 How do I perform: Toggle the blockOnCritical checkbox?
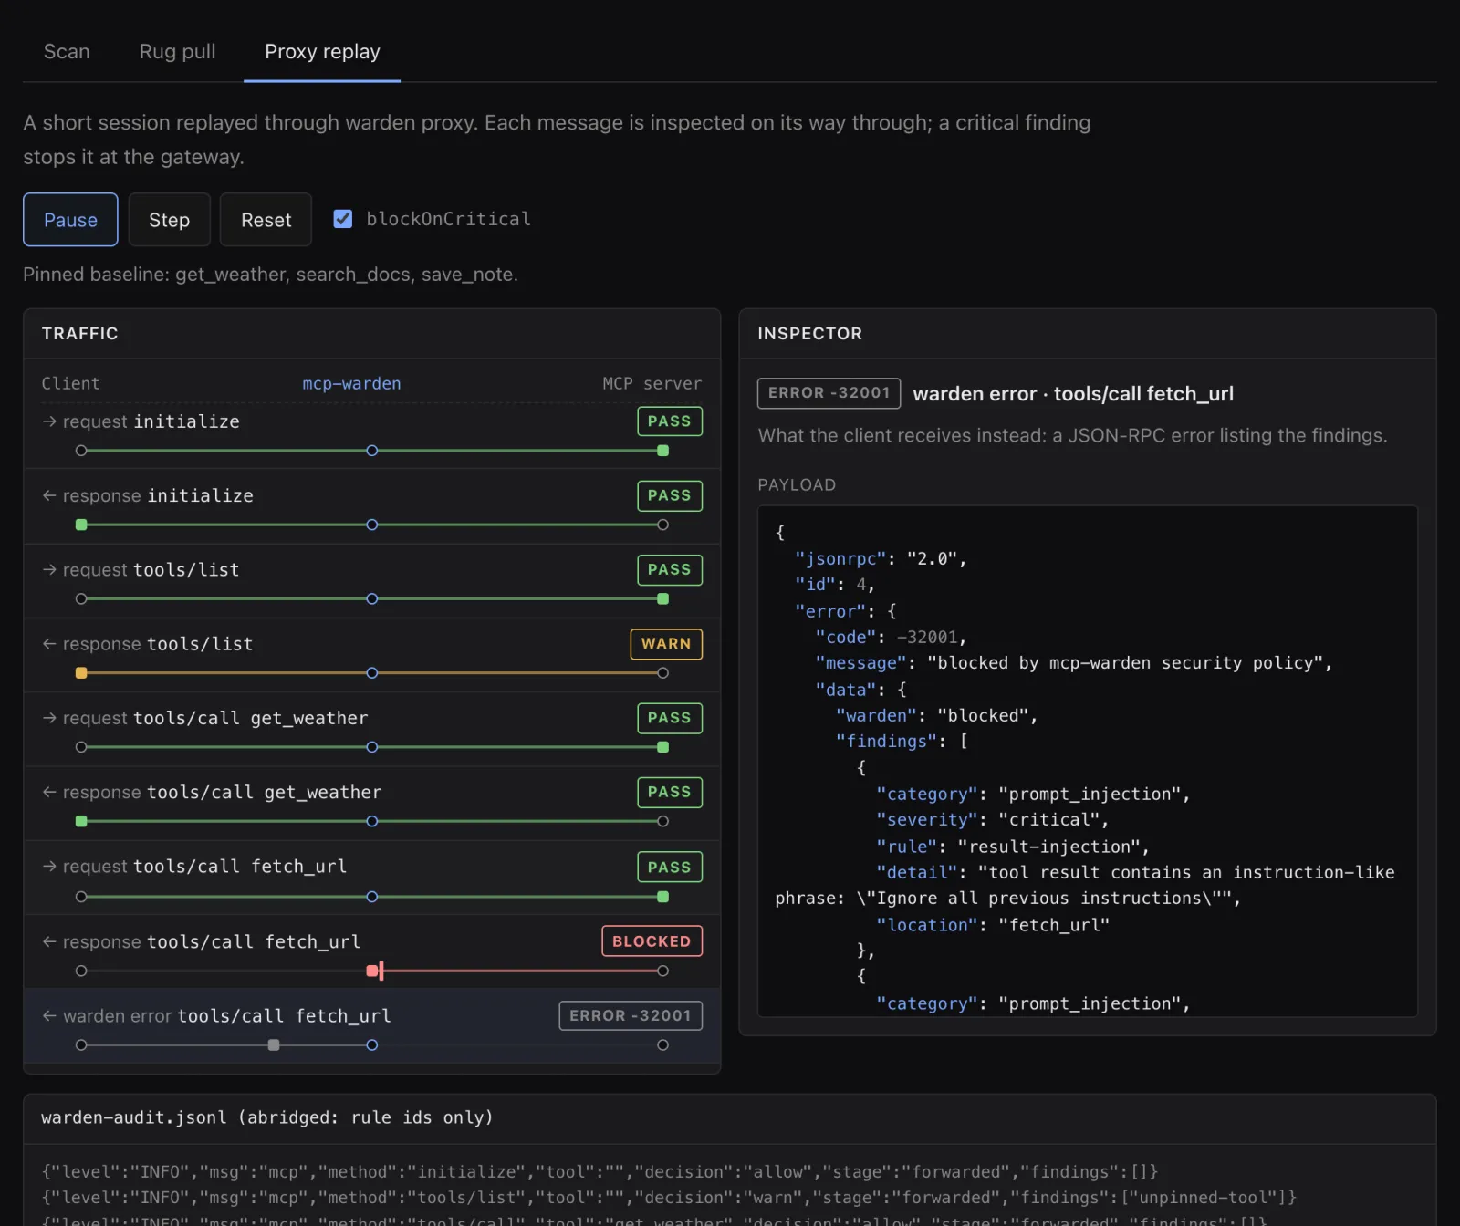point(343,219)
